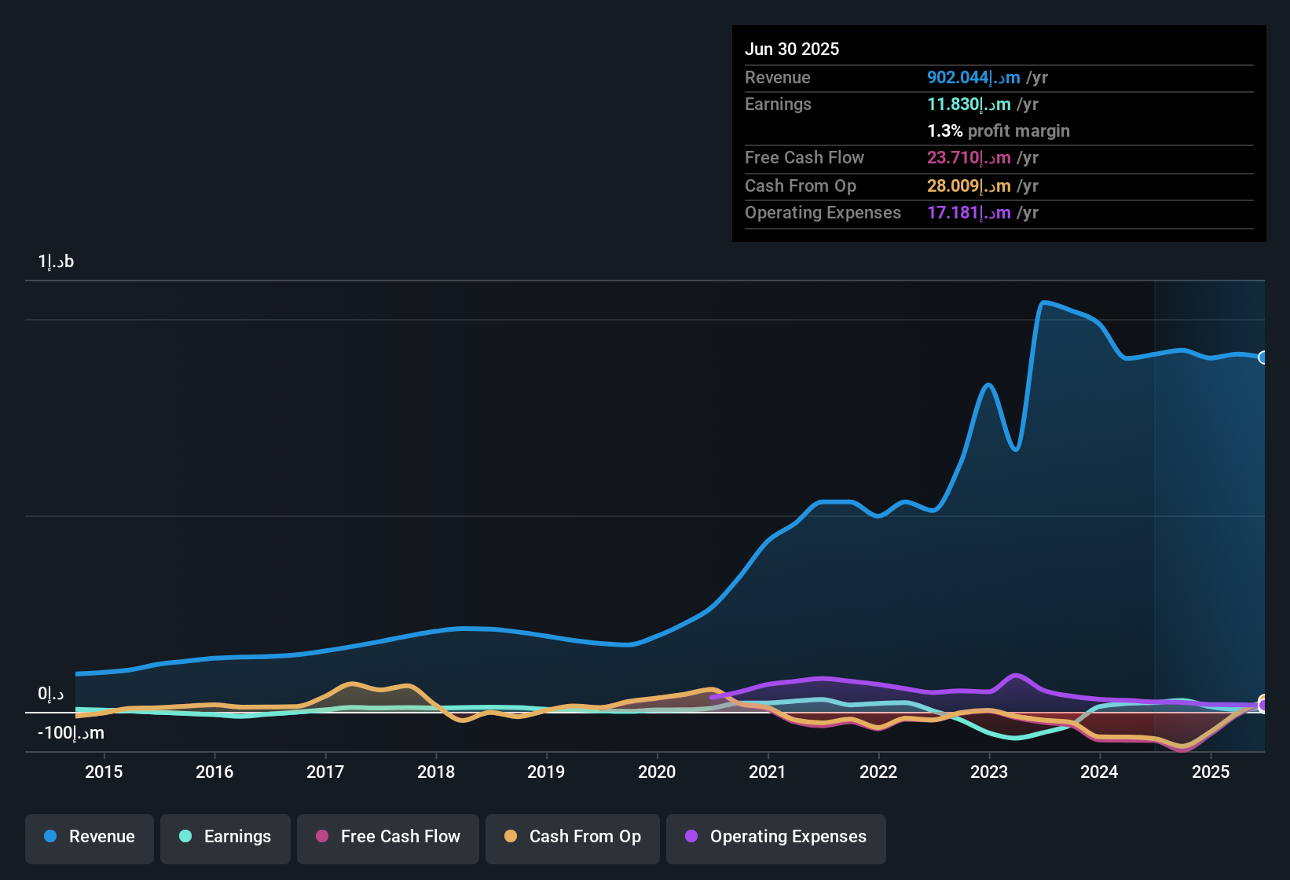The image size is (1290, 880).
Task: Open the Earnings legend entry options
Action: pyautogui.click(x=225, y=837)
